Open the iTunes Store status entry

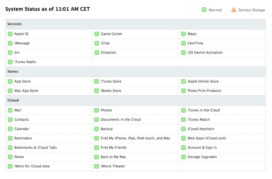(111, 81)
